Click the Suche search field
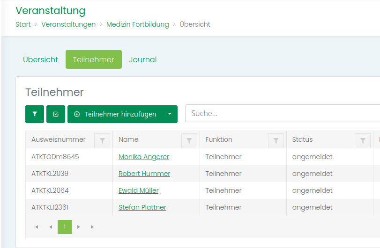 coord(281,113)
